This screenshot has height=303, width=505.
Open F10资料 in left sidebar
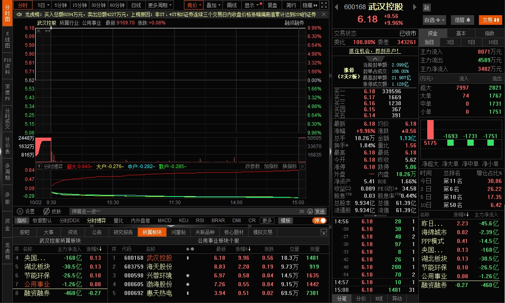click(7, 66)
